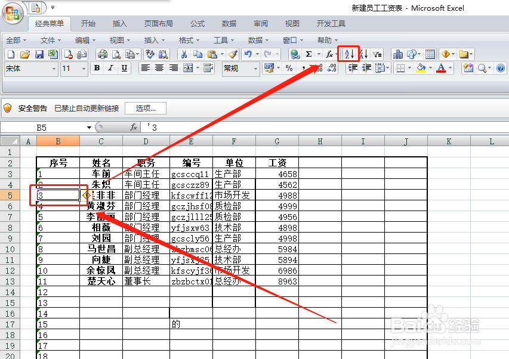The height and width of the screenshot is (359, 509).
Task: Toggle underline formatting
Action: [x=124, y=68]
